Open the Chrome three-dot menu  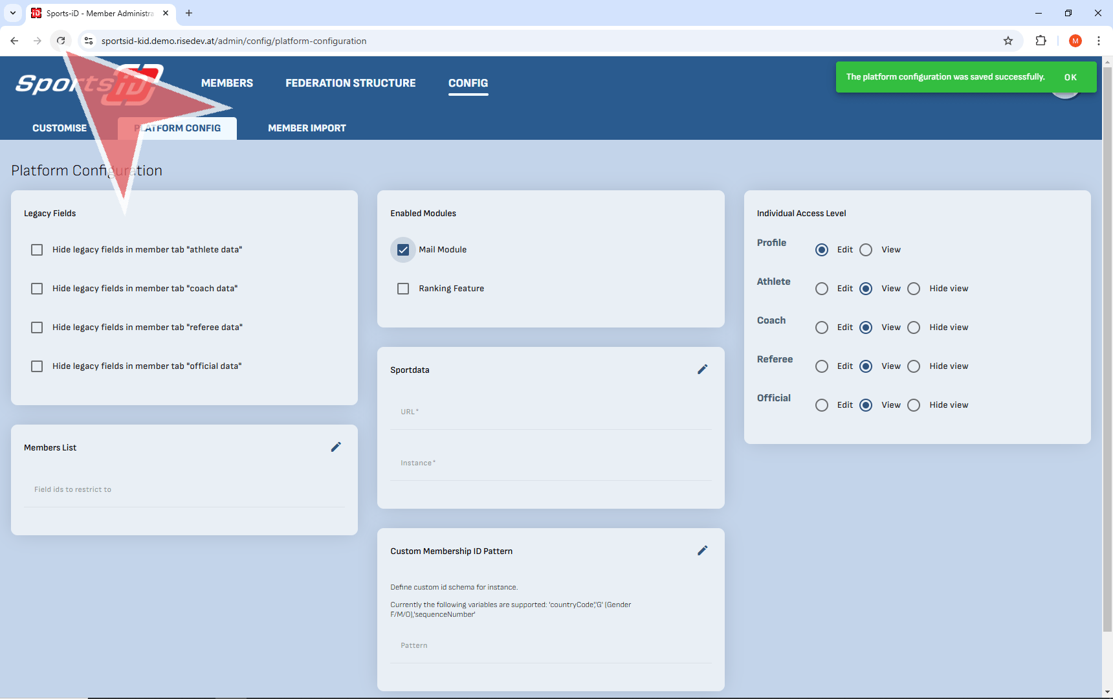1098,41
